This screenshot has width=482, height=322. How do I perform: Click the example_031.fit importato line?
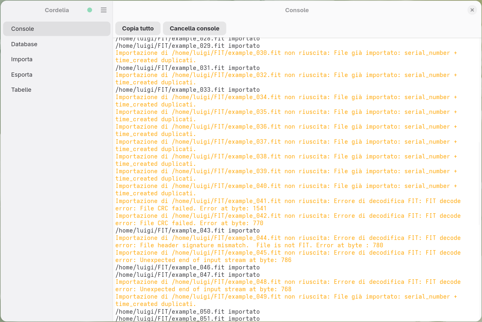point(188,68)
